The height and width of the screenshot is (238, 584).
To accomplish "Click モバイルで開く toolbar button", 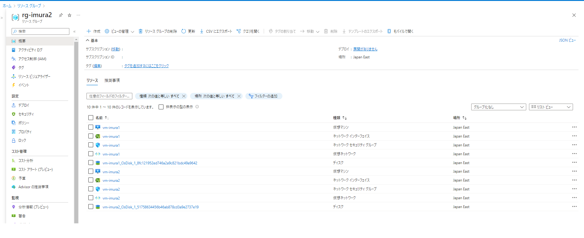I will pyautogui.click(x=400, y=31).
